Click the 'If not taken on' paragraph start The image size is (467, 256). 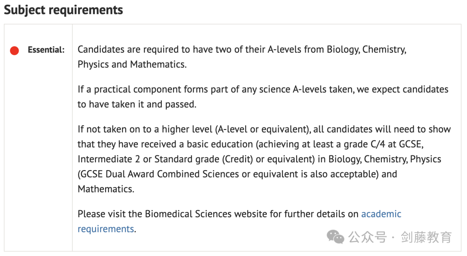[x=115, y=129]
